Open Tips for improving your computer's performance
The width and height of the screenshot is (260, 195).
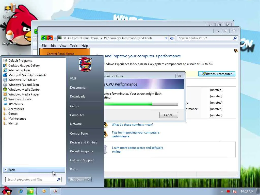[136, 135]
